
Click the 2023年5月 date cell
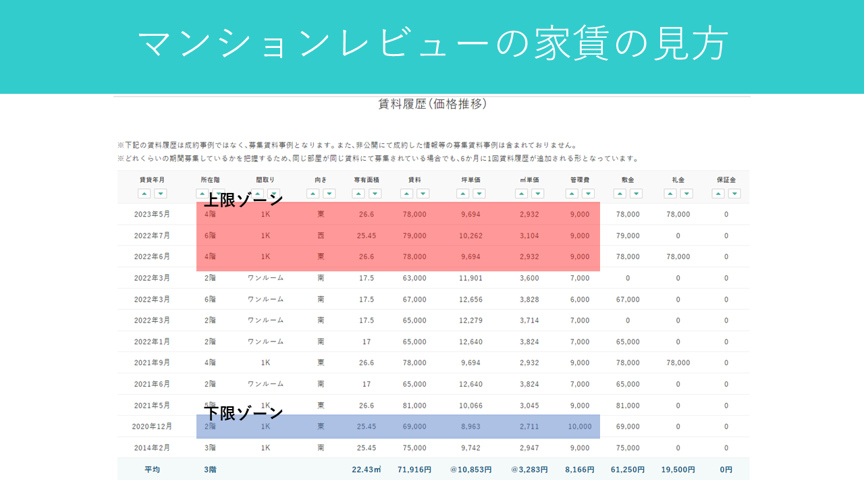152,214
